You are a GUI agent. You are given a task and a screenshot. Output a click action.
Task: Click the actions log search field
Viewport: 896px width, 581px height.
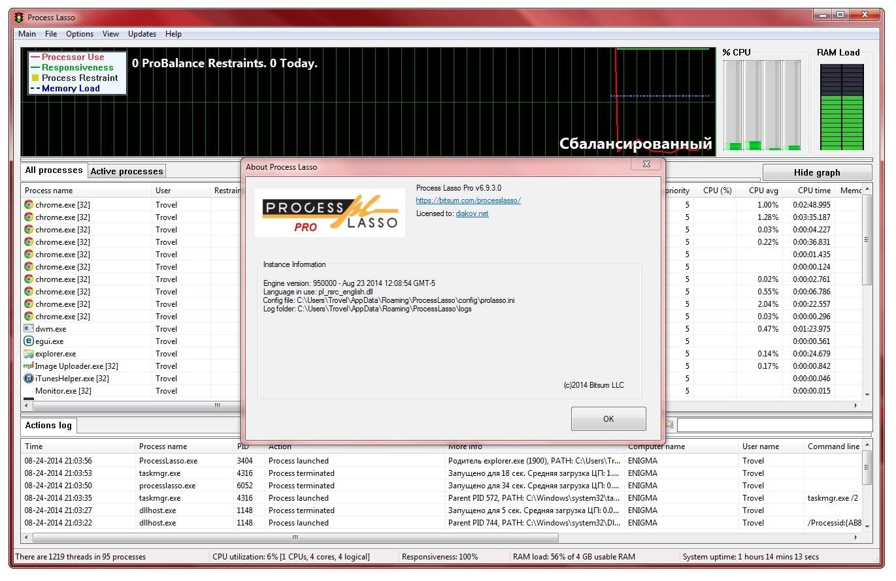[x=774, y=426]
